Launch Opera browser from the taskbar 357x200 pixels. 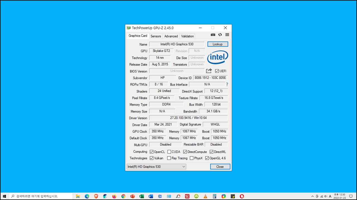click(242, 196)
